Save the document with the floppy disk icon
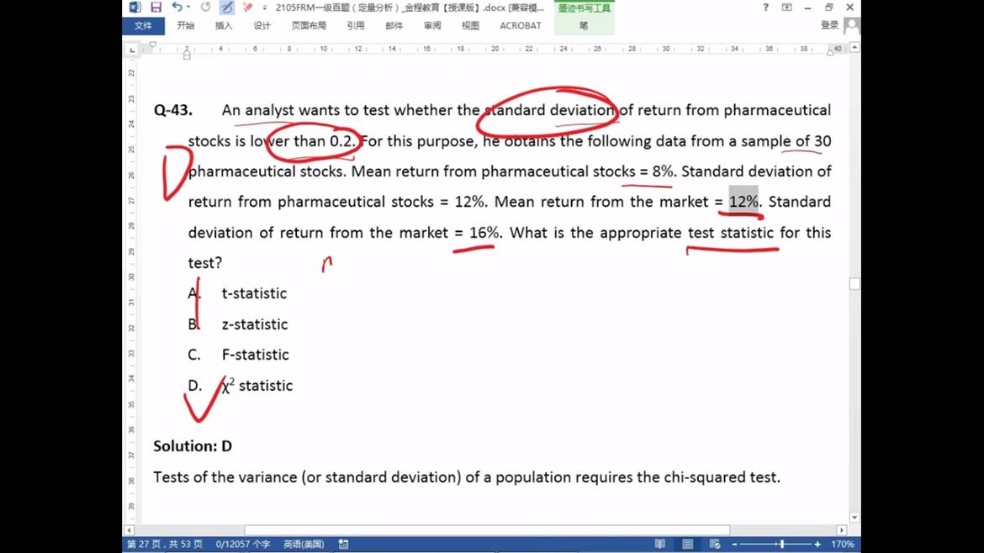This screenshot has height=553, width=984. click(156, 8)
